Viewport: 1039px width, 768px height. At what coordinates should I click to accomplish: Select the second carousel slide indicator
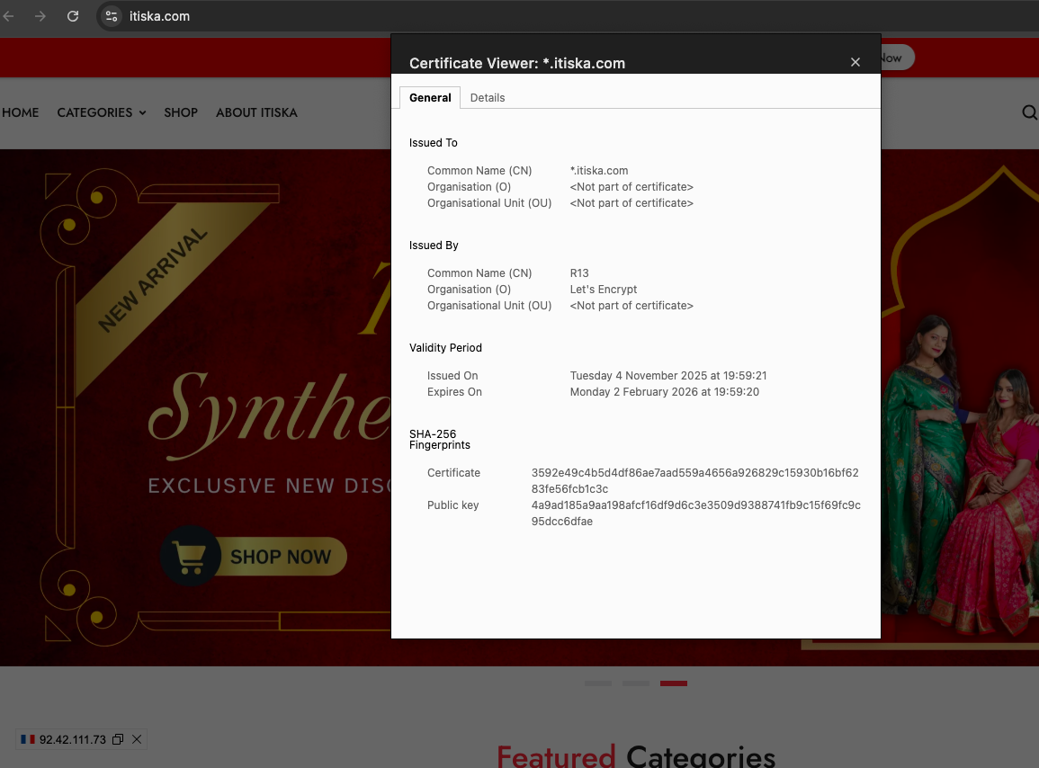pos(636,683)
